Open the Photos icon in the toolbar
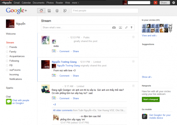Screen dimensions: 177x125 pyautogui.click(x=49, y=11)
